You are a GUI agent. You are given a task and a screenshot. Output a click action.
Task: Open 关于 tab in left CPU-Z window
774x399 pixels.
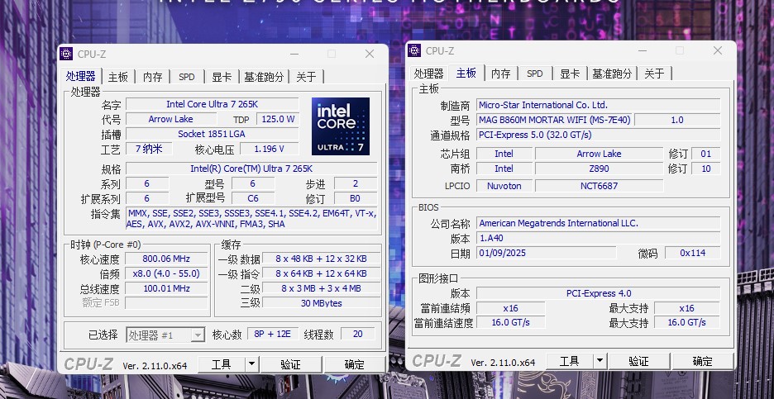[307, 77]
